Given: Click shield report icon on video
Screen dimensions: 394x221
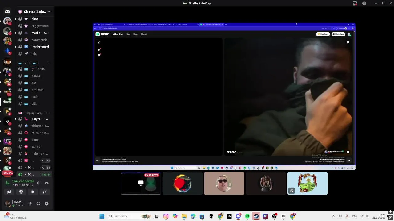Looking at the screenshot, I should pyautogui.click(x=348, y=42).
